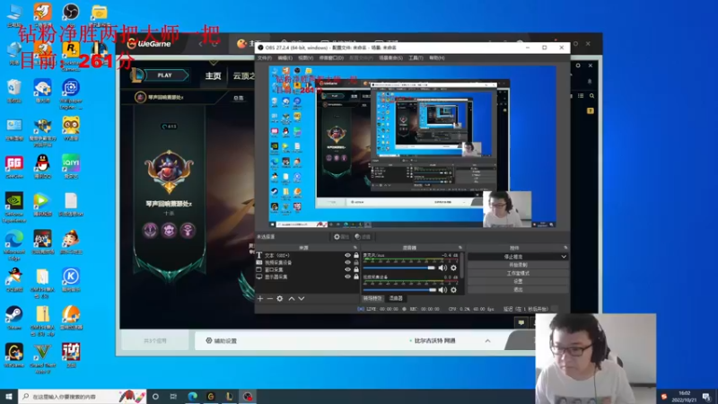Open Studio Mode button in OBS controls
This screenshot has width=718, height=404.
tap(518, 274)
